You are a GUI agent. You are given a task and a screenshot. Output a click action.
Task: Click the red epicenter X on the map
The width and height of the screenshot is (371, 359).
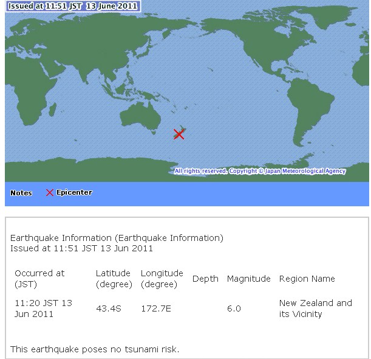179,134
